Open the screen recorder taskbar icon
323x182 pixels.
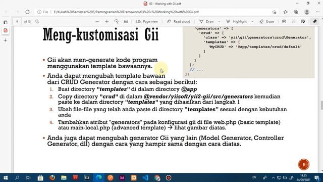point(169,177)
